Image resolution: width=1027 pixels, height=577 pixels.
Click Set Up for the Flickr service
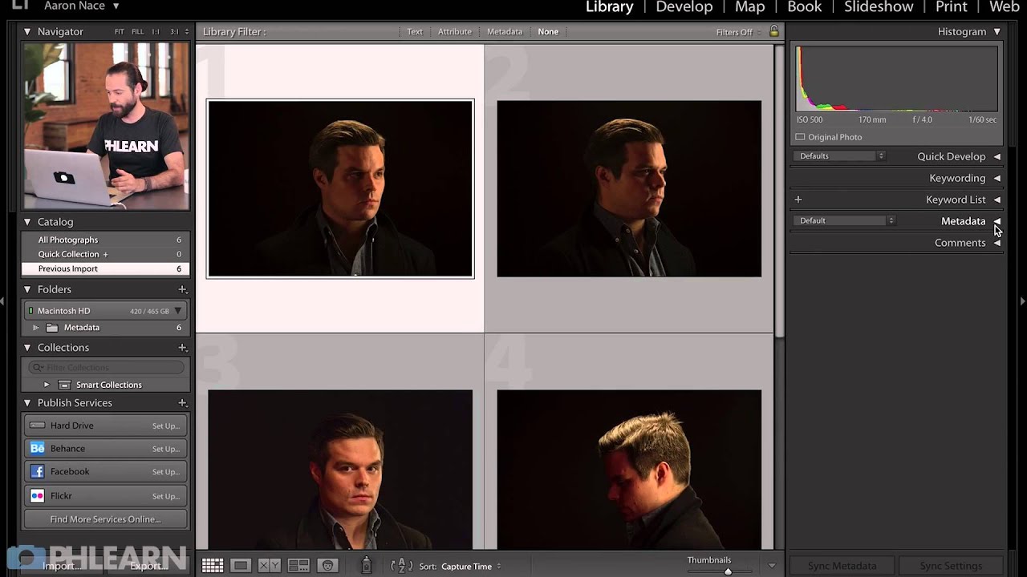pyautogui.click(x=166, y=496)
